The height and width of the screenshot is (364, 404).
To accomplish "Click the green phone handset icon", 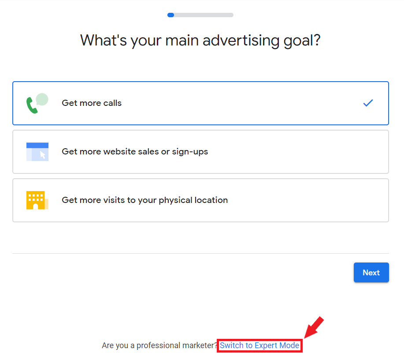I will (x=32, y=106).
